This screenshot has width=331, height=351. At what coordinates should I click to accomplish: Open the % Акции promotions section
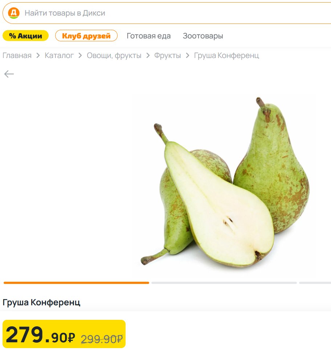(x=25, y=36)
